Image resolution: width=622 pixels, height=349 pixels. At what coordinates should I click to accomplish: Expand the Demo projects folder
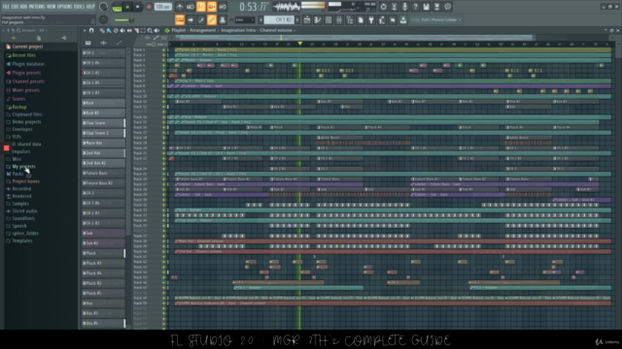click(26, 122)
